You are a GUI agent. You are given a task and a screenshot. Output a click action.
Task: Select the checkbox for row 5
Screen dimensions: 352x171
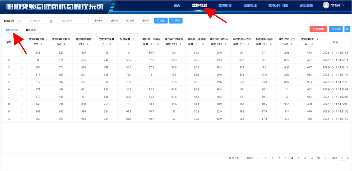[21, 82]
